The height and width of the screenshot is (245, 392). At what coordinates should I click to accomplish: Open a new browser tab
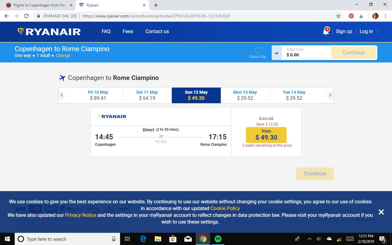[x=156, y=5]
